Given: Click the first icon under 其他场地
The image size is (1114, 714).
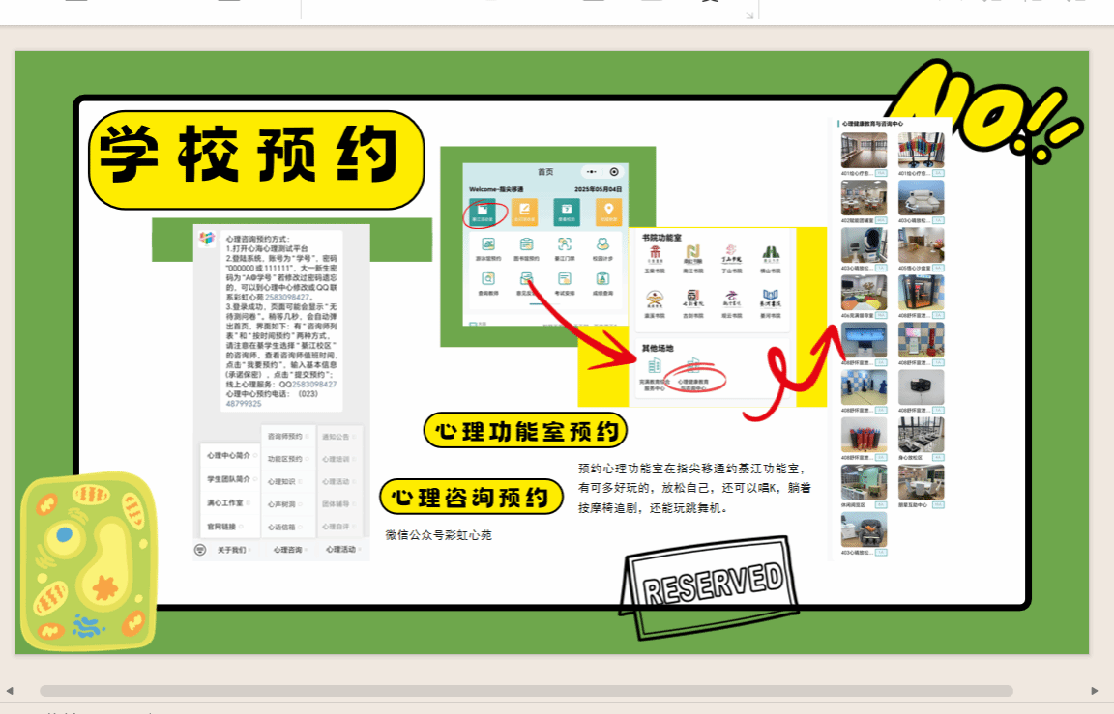Looking at the screenshot, I should 655,365.
